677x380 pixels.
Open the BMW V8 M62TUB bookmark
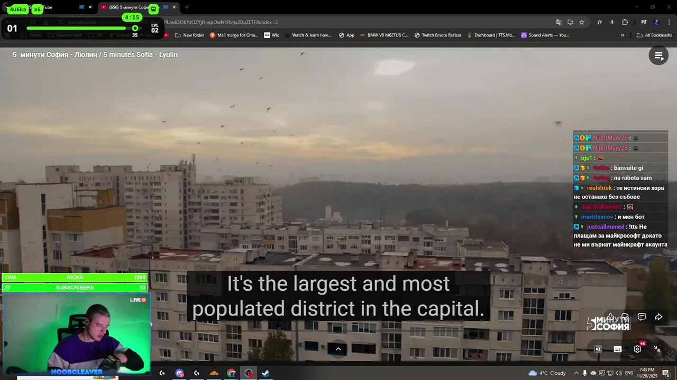(x=384, y=35)
